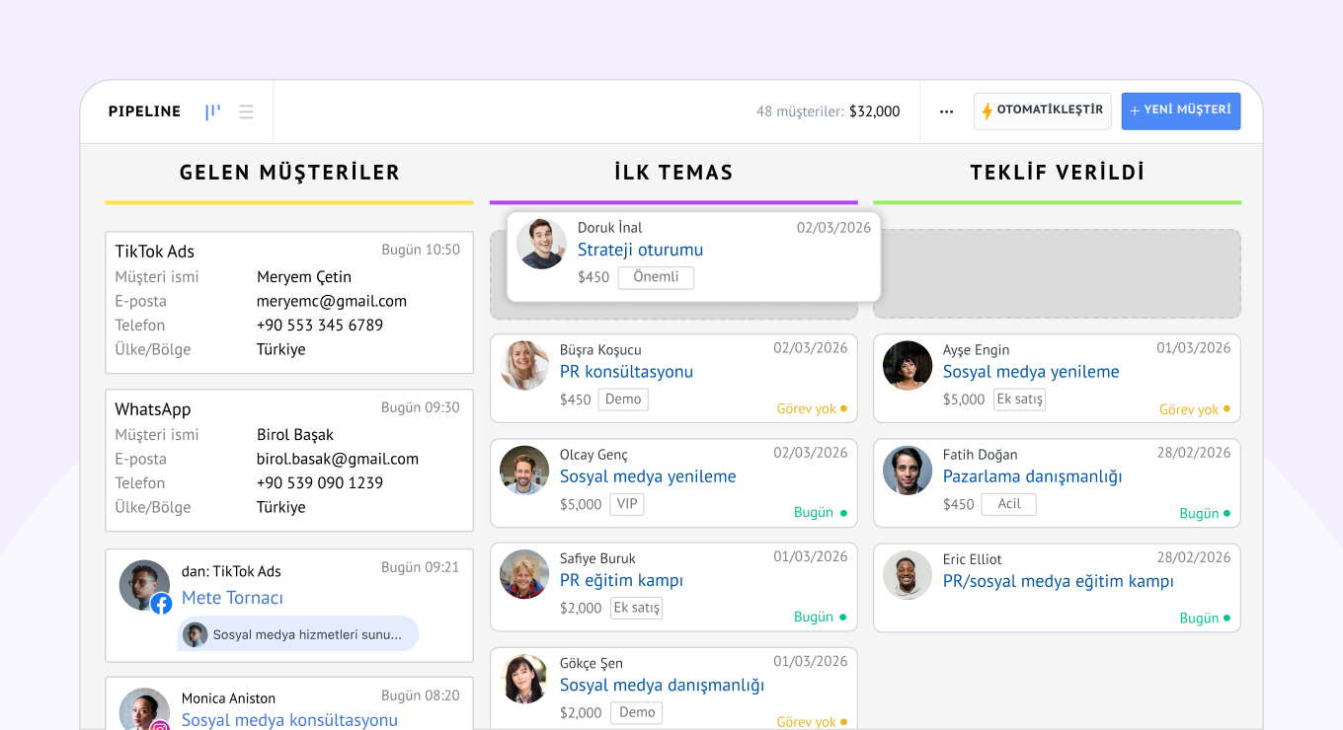Image resolution: width=1343 pixels, height=730 pixels.
Task: Click the VIP tag on Olcay Genç's card
Action: [627, 504]
